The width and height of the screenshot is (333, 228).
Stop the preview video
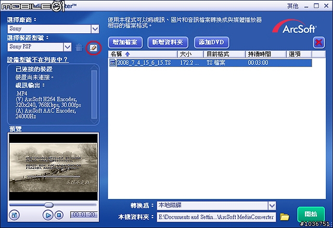pos(59,216)
